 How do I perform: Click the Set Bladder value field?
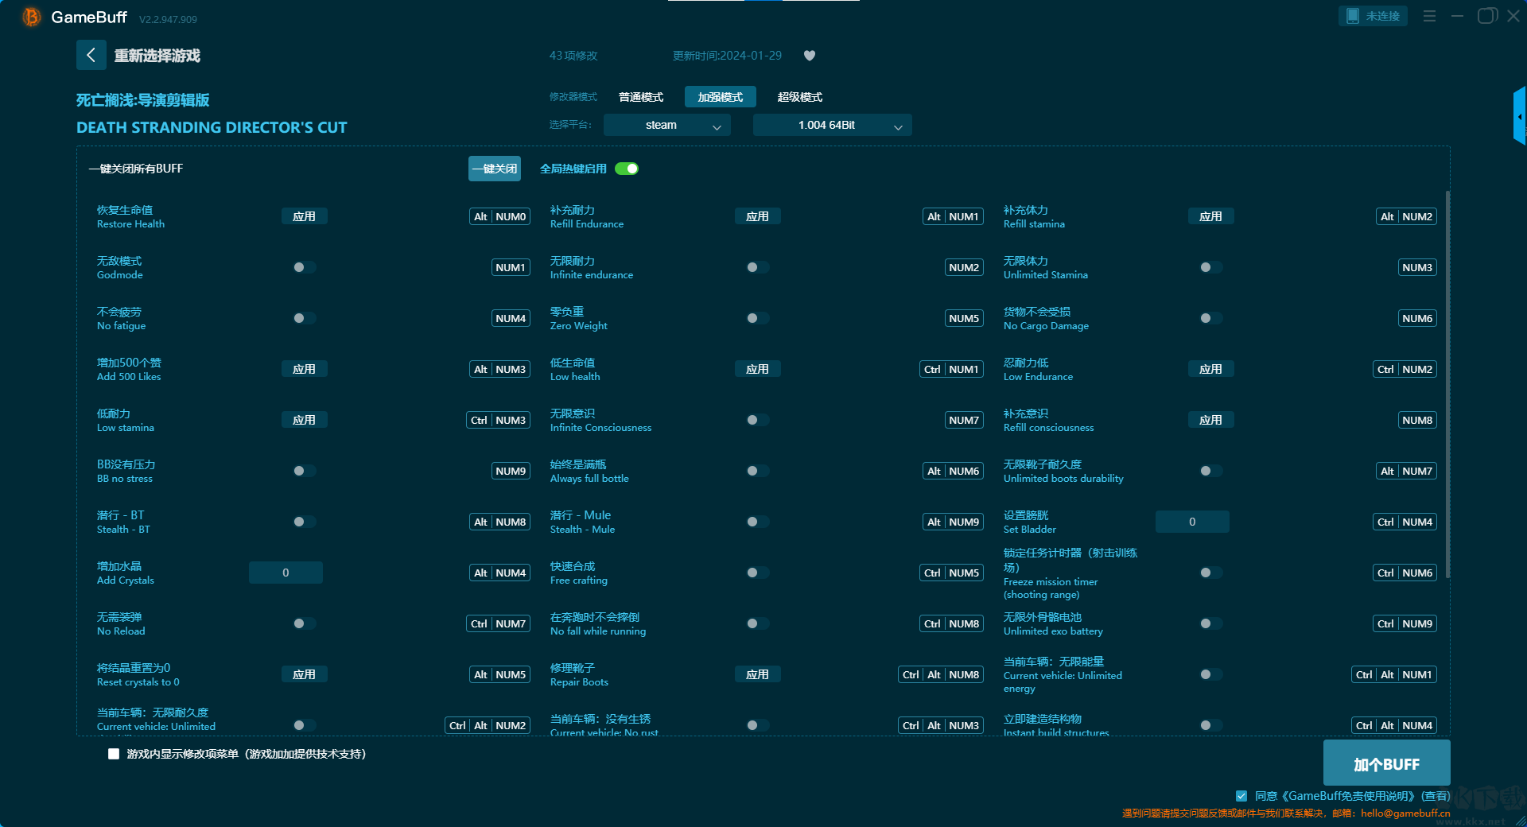point(1192,522)
